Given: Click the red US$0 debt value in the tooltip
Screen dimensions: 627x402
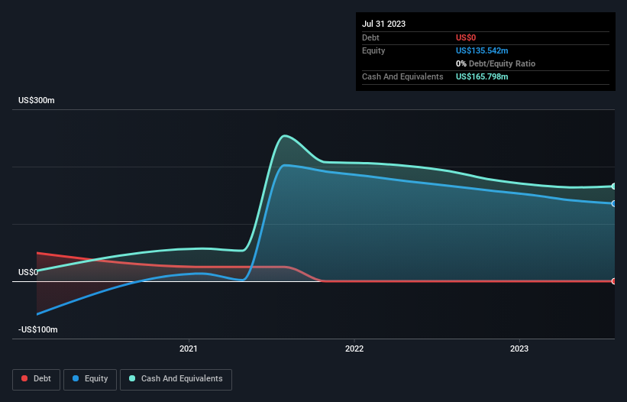Looking at the screenshot, I should click(x=466, y=37).
